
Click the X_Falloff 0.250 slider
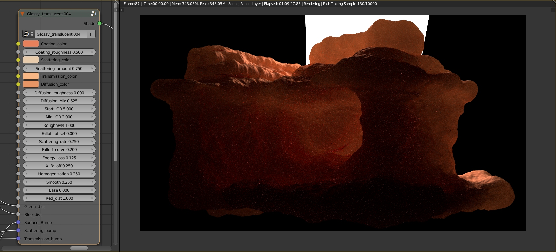coord(59,166)
